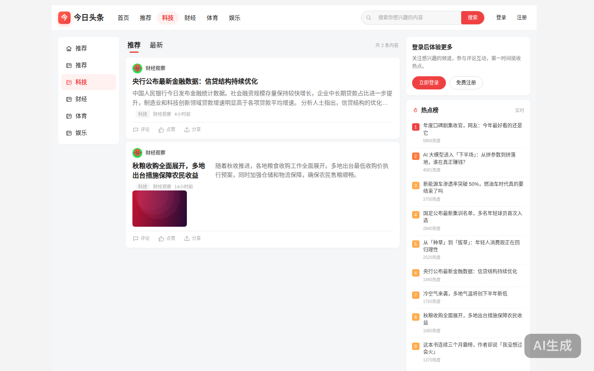Click 央行 article summary text
Viewport: 594px width, 371px height.
263,98
